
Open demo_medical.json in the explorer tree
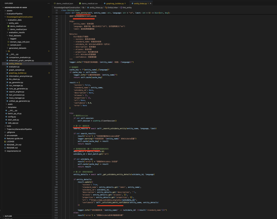[18, 29]
